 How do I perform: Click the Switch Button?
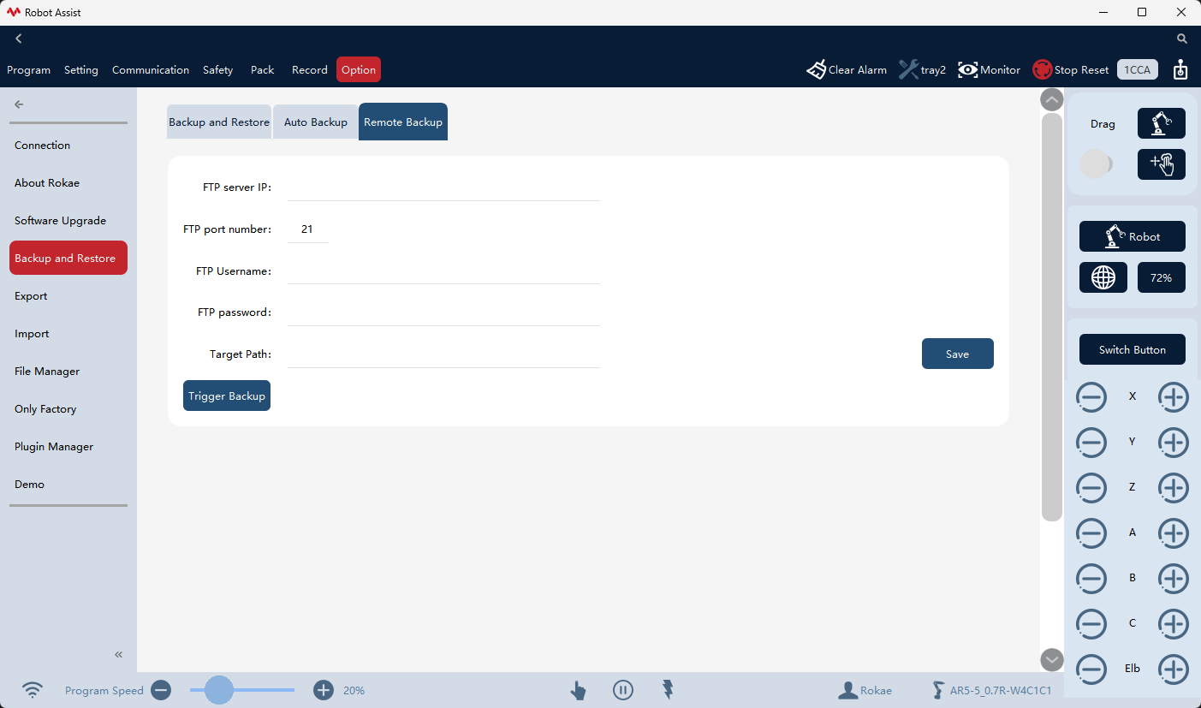[1133, 349]
